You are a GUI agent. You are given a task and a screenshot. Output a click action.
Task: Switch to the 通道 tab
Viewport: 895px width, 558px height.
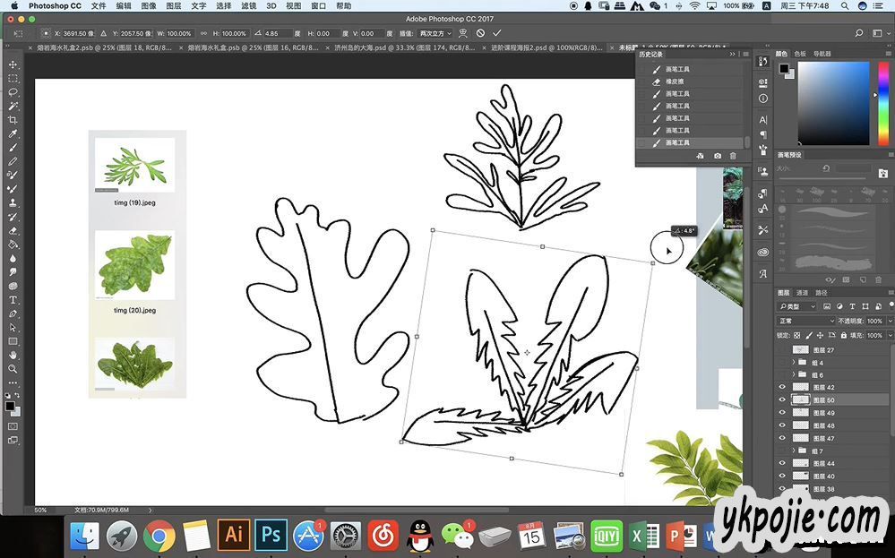[803, 293]
